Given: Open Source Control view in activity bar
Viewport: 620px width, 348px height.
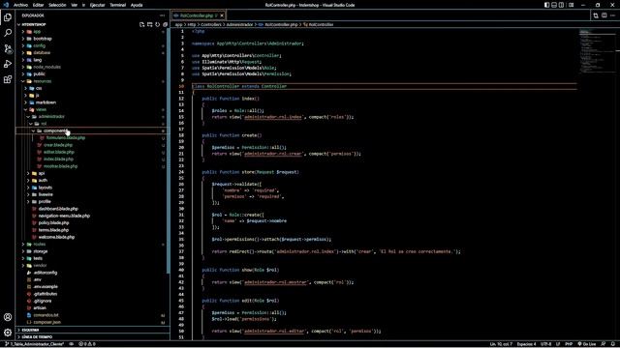Looking at the screenshot, I should pyautogui.click(x=8, y=48).
